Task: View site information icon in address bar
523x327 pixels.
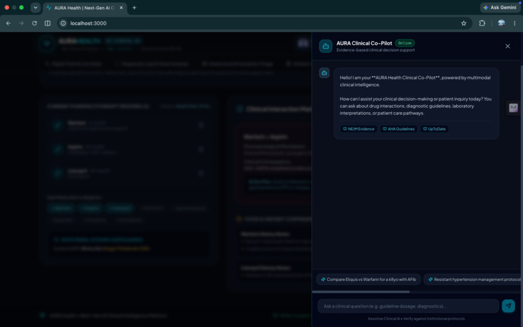Action: 63,23
